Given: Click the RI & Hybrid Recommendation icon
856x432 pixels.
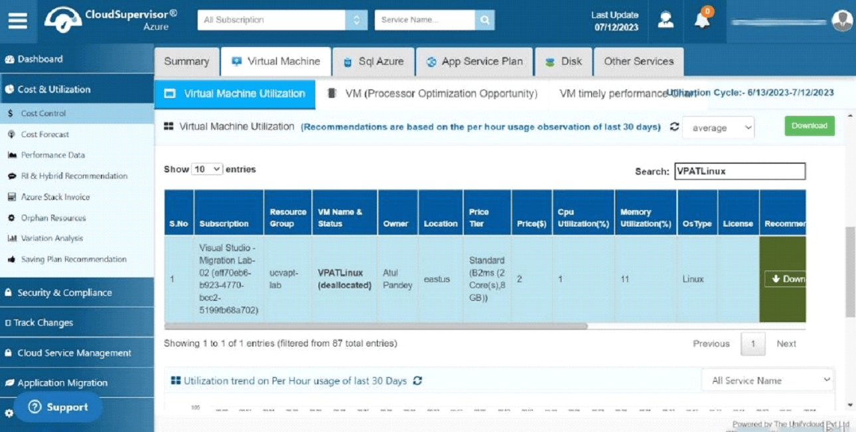Looking at the screenshot, I should 11,176.
